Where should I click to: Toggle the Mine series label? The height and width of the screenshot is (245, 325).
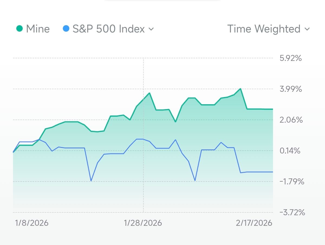click(x=38, y=29)
